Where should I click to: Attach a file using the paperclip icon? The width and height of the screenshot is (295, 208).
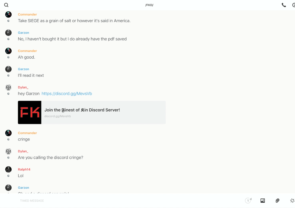point(277,201)
